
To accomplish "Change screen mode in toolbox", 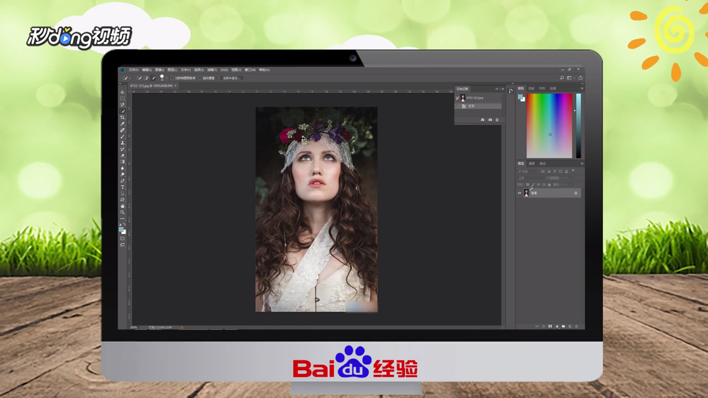I will [122, 245].
